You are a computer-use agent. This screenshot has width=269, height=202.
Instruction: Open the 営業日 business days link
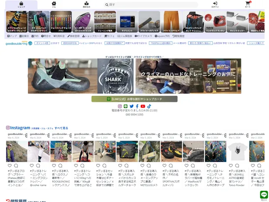[x=24, y=36]
